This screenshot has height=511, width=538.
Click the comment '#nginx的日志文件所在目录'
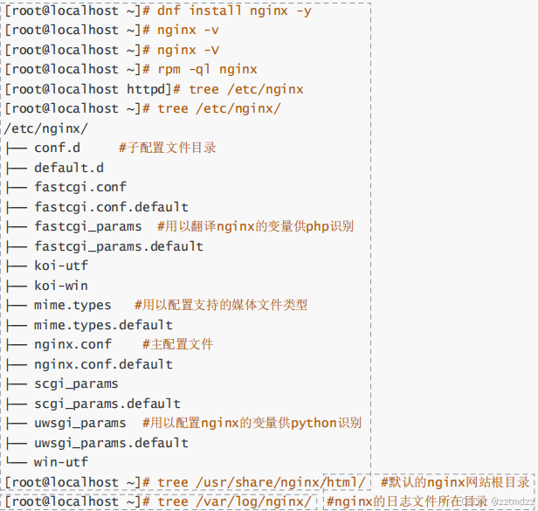(407, 501)
